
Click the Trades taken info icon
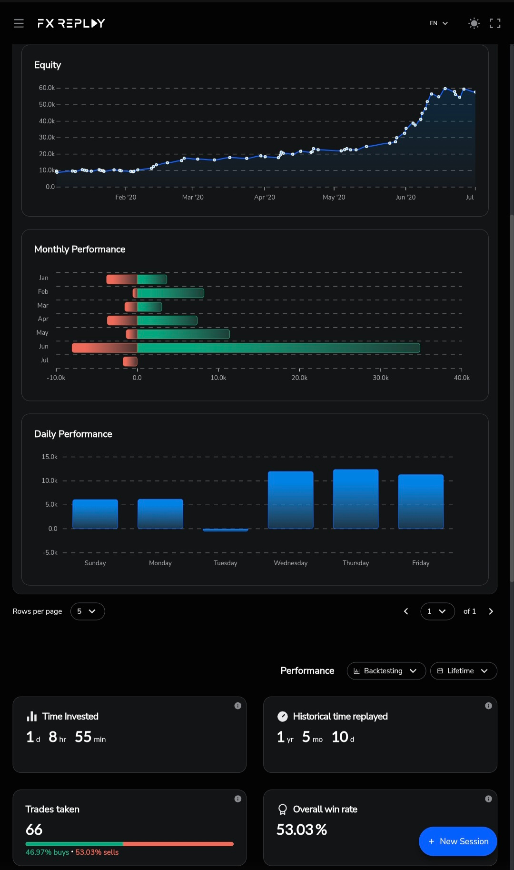coord(238,799)
